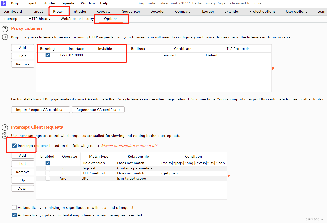Click the Match type column header
This screenshot has height=223, width=327.
(98, 156)
